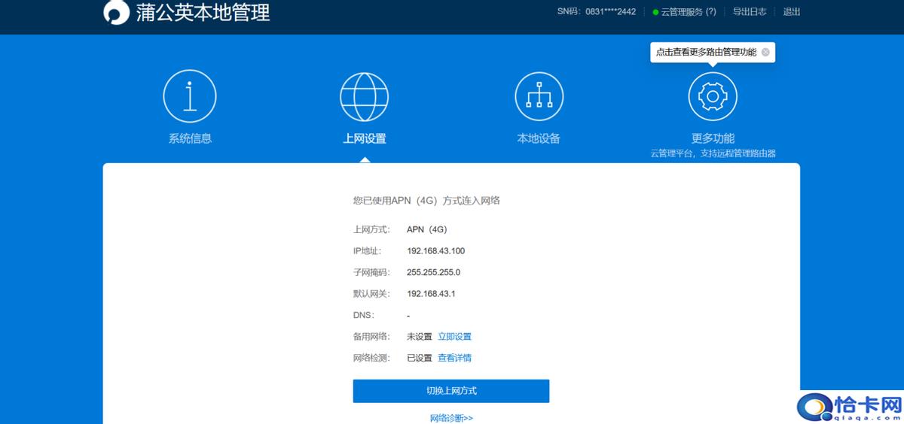Click the 更多功能 gear icon

(713, 96)
